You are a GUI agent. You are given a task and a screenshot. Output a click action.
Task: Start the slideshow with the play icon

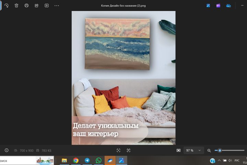(47, 6)
